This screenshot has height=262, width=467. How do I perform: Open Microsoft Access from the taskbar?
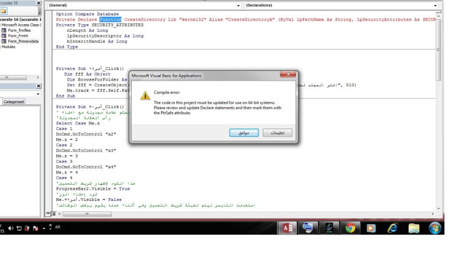pos(287,228)
